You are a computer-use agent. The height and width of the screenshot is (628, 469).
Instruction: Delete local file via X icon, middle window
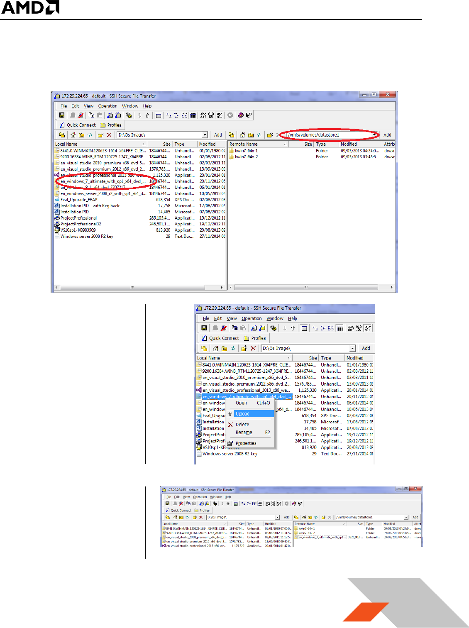click(x=253, y=348)
